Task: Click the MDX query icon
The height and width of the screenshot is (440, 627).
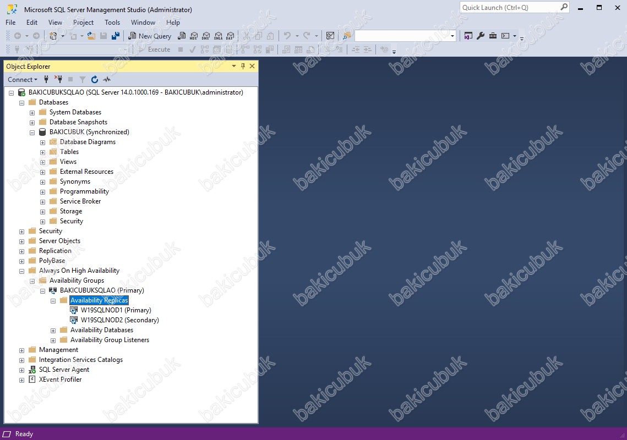Action: tap(194, 36)
